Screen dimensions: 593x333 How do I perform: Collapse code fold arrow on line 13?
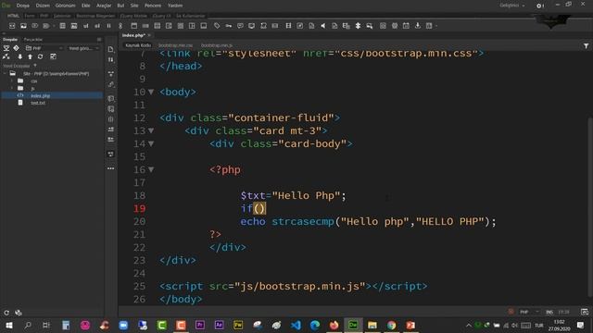click(151, 130)
